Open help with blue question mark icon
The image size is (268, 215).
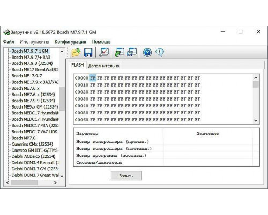pyautogui.click(x=147, y=53)
